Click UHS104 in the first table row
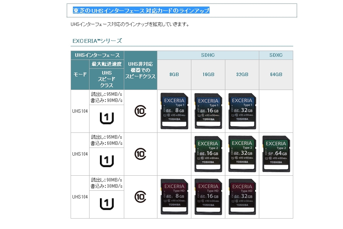The height and width of the screenshot is (229, 343). point(80,111)
